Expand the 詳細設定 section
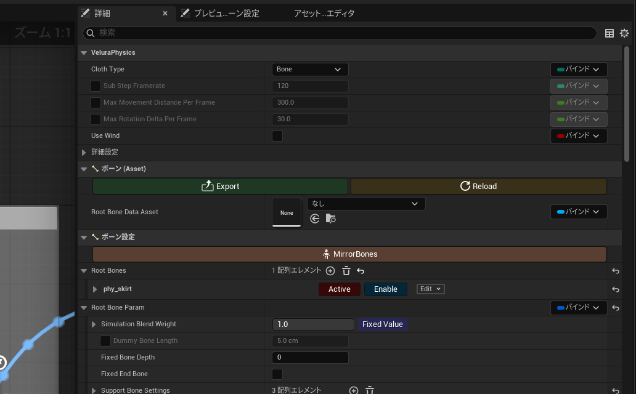 tap(84, 153)
